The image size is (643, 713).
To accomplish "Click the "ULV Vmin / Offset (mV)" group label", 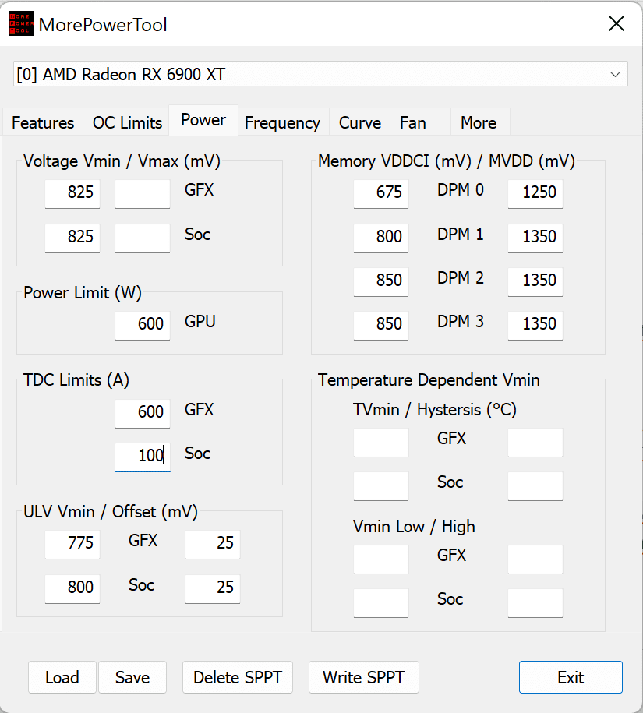I will click(x=111, y=512).
